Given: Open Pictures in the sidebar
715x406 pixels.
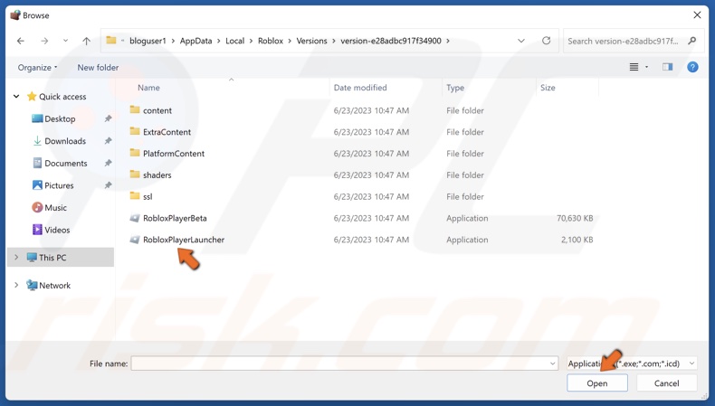Looking at the screenshot, I should (x=59, y=185).
